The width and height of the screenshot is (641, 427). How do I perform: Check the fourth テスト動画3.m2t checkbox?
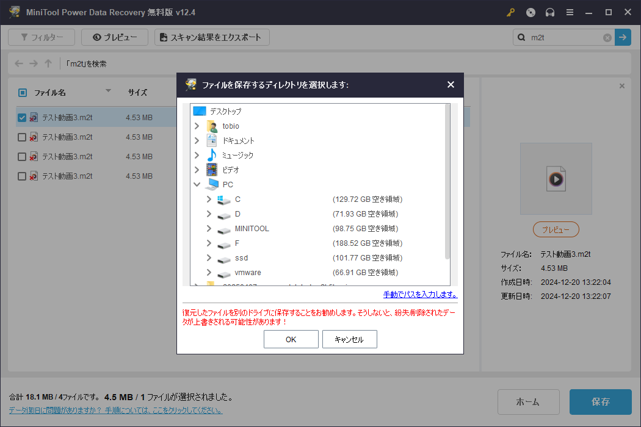pos(22,176)
